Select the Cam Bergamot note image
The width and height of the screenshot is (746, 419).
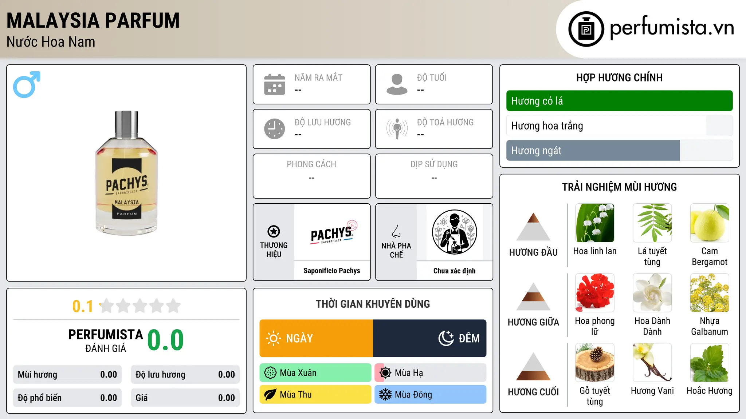710,223
